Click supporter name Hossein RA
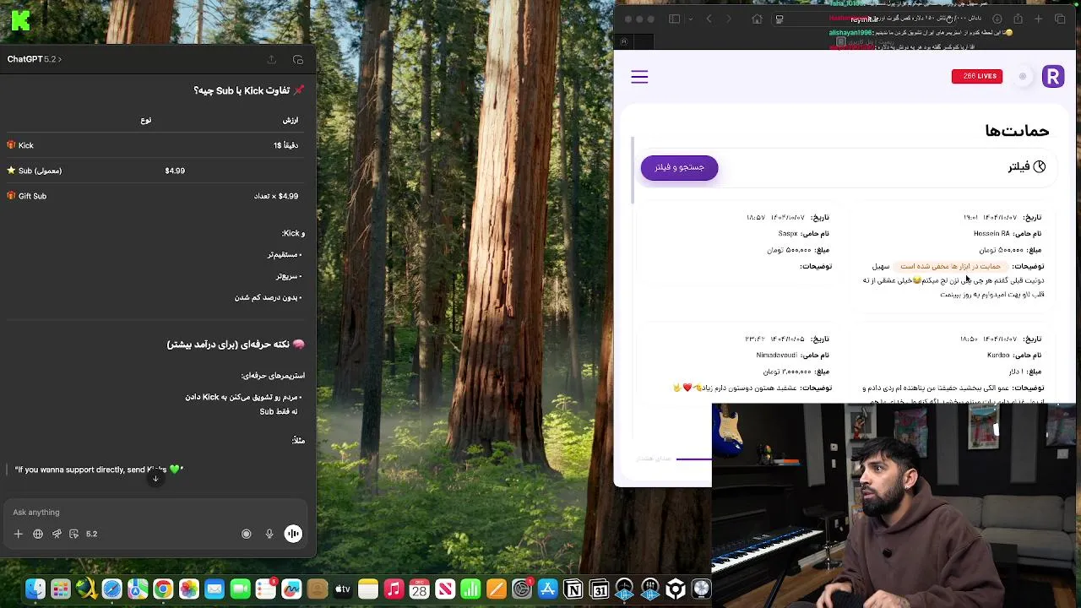Screen dimensions: 1081x608 991,234
